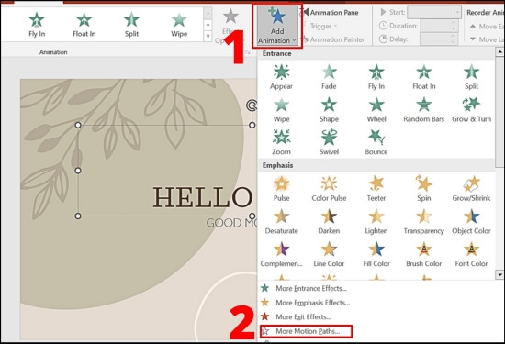This screenshot has width=505, height=344.
Task: Select the Darken emphasis effect
Action: [x=329, y=222]
